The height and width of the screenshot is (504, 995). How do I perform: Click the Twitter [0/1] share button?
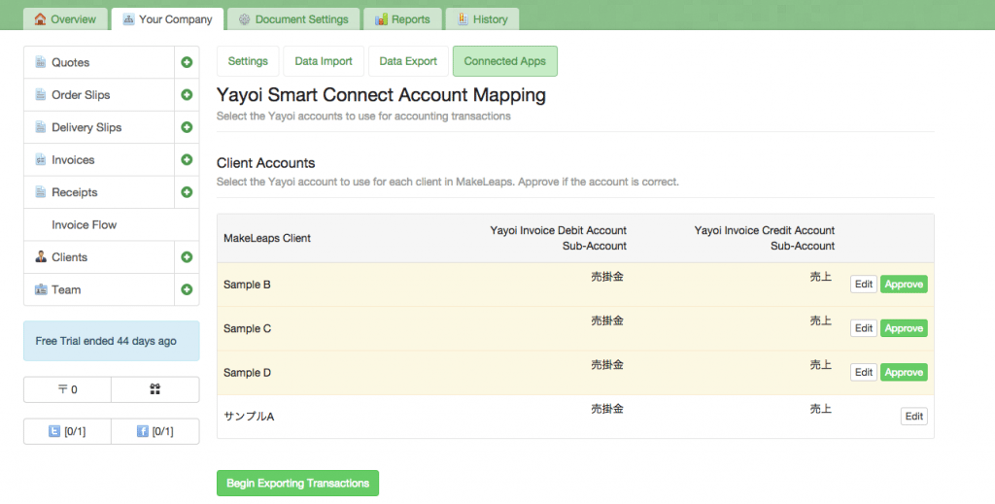(x=67, y=431)
